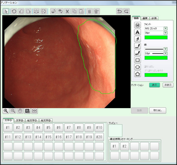Click the zoom in magnifier icon

tap(6, 111)
